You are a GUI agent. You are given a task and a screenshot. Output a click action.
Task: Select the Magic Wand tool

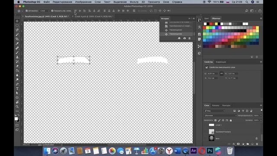click(x=17, y=35)
